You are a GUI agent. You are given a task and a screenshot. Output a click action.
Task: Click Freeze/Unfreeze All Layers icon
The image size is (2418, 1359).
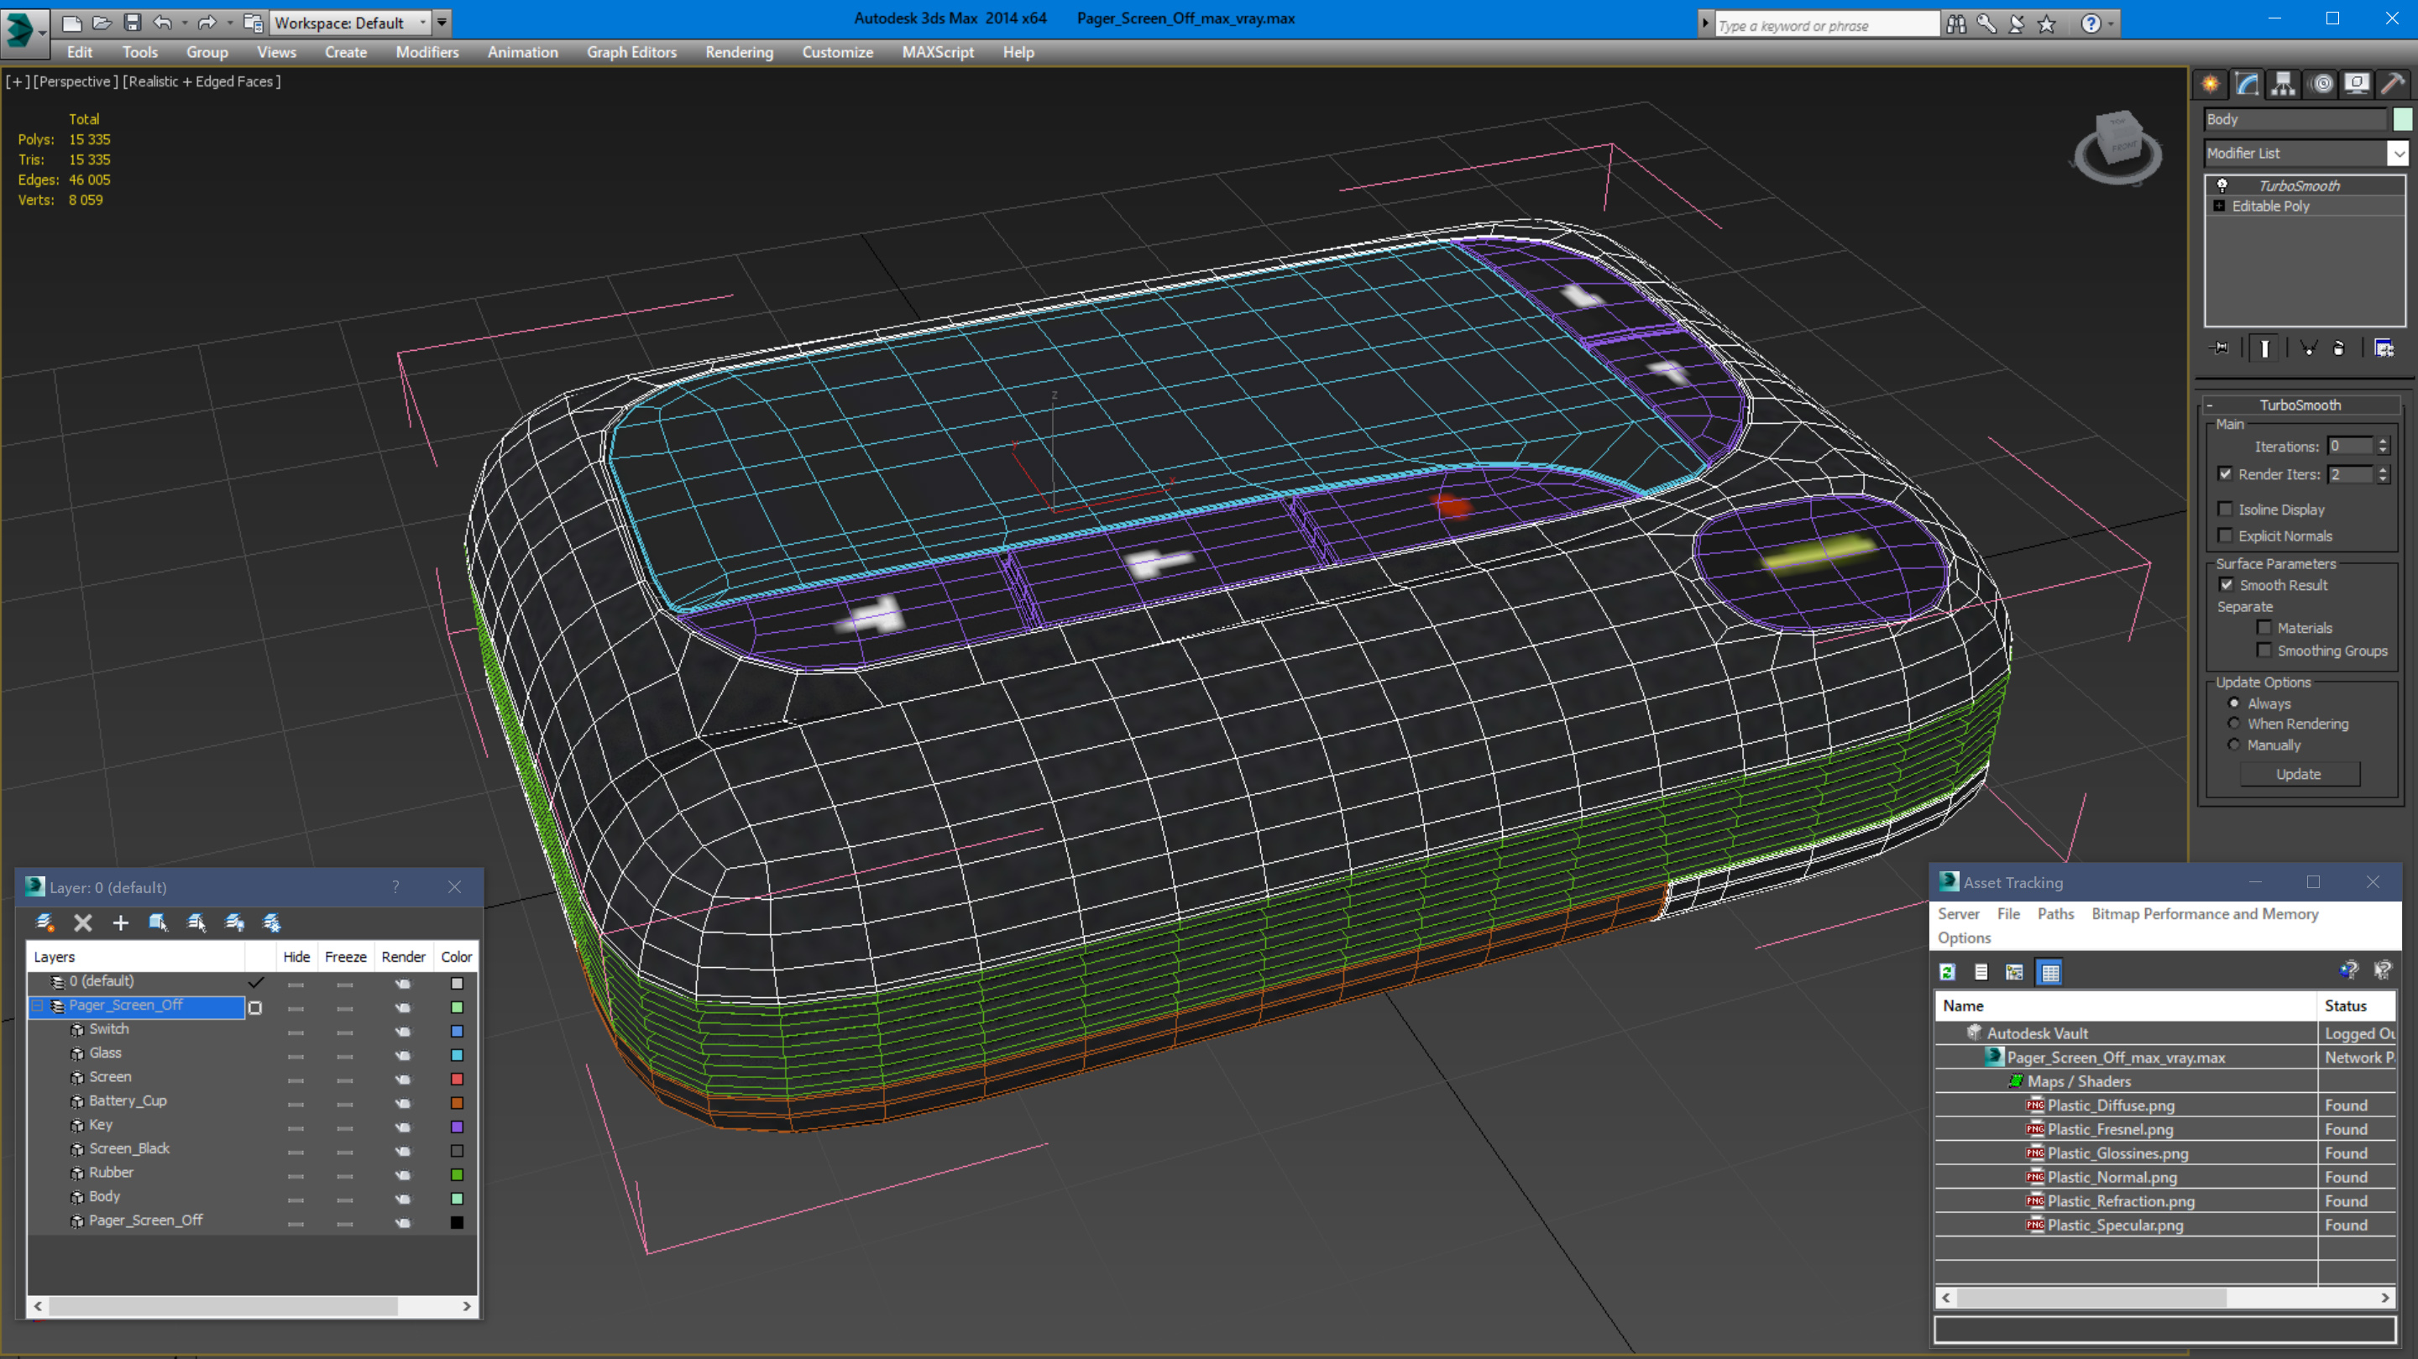(x=272, y=923)
